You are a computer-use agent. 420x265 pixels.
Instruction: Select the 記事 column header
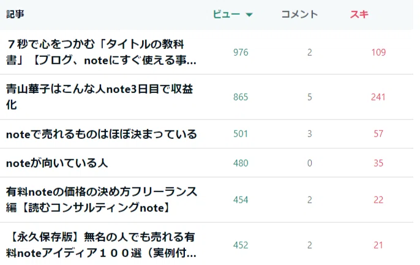15,14
